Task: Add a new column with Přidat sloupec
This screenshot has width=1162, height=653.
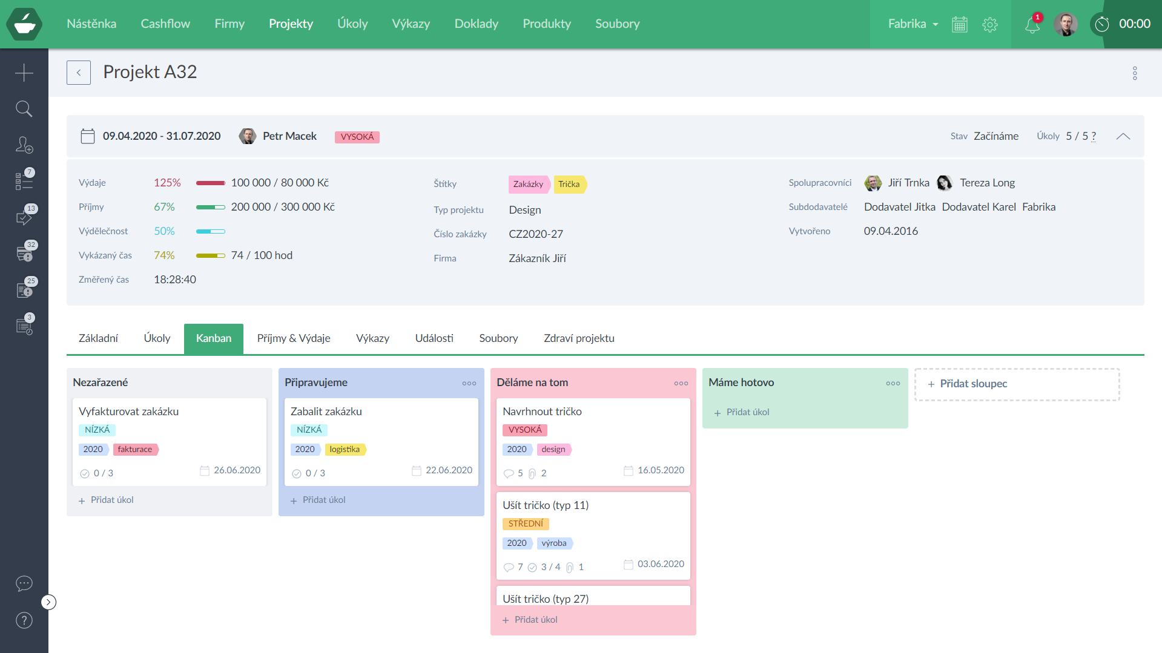Action: tap(1017, 384)
